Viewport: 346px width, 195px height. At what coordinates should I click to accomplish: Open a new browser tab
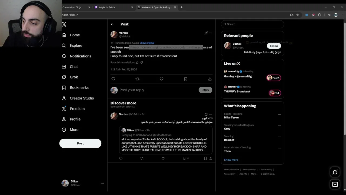181,7
